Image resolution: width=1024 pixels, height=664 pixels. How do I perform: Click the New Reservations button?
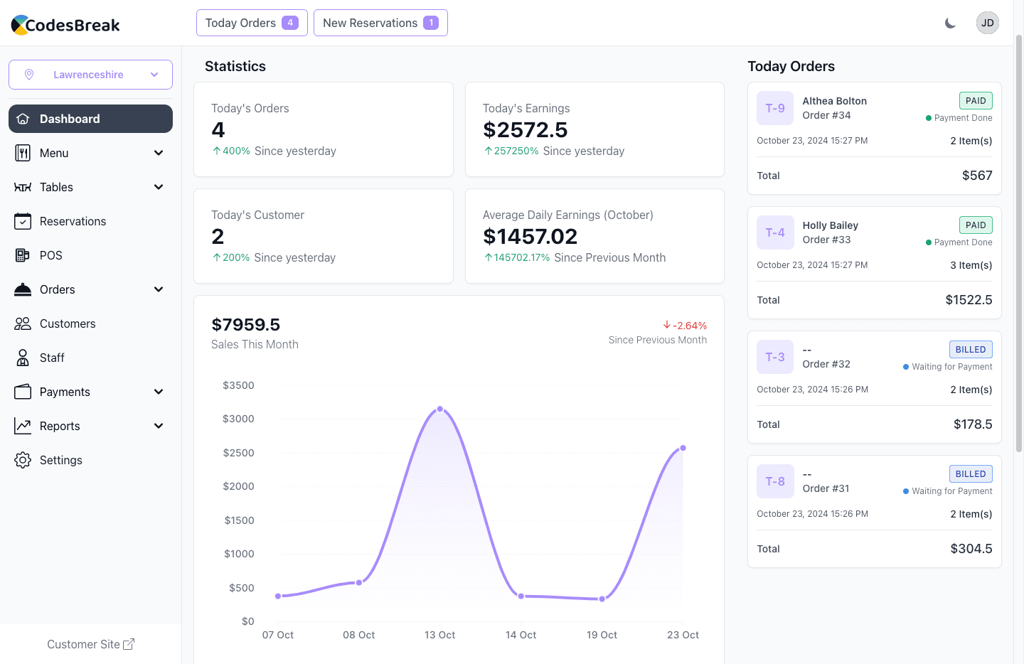coord(380,23)
